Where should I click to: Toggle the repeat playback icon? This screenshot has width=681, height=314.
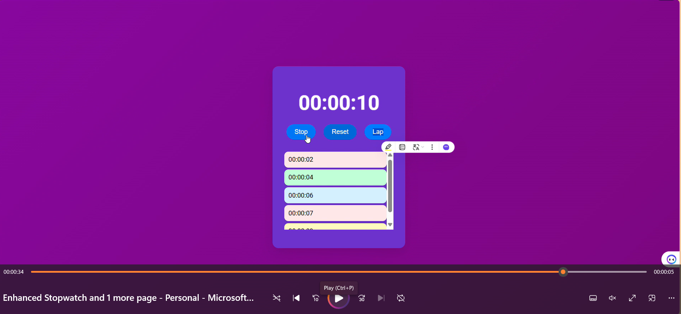(401, 298)
